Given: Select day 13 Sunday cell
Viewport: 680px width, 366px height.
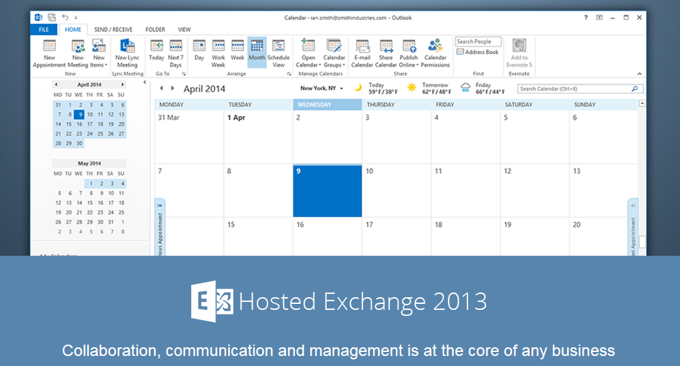Looking at the screenshot, I should coord(603,190).
